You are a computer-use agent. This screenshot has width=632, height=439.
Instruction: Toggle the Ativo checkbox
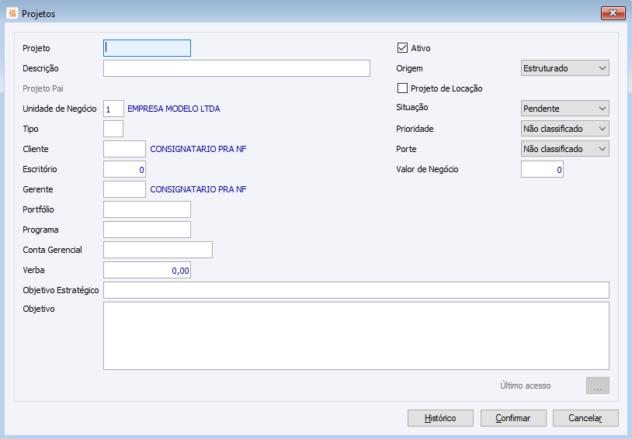click(x=402, y=48)
